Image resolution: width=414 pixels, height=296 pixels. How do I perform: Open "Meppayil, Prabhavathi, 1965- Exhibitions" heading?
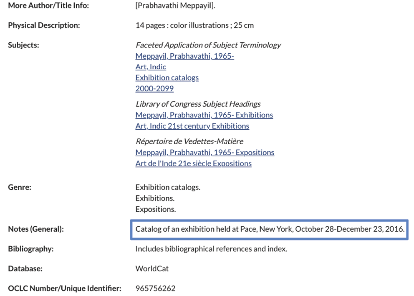[x=204, y=115]
